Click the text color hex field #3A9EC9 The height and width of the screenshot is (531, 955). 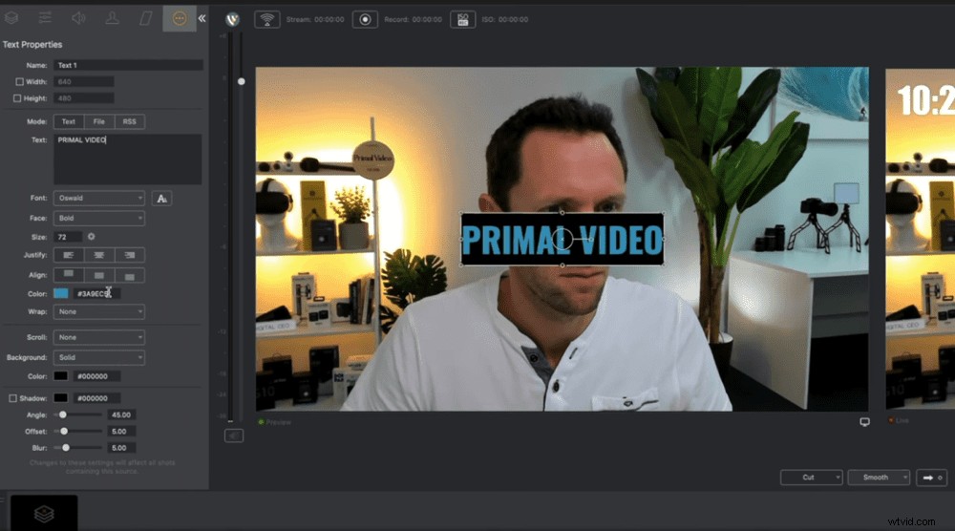96,293
